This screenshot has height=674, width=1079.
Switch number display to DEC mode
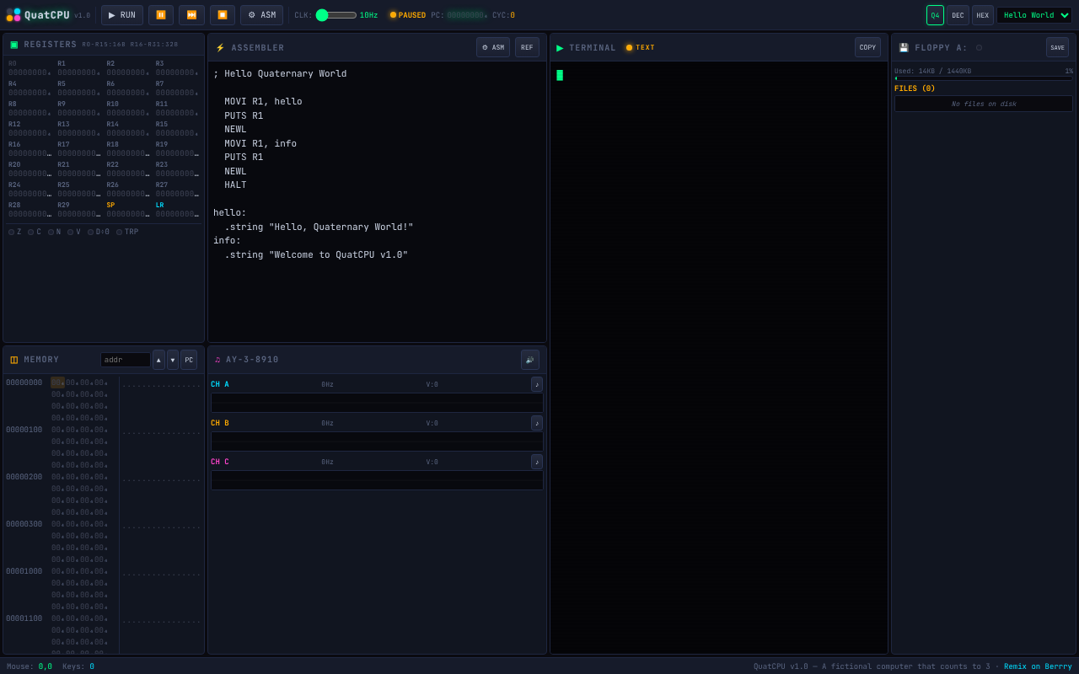click(958, 15)
